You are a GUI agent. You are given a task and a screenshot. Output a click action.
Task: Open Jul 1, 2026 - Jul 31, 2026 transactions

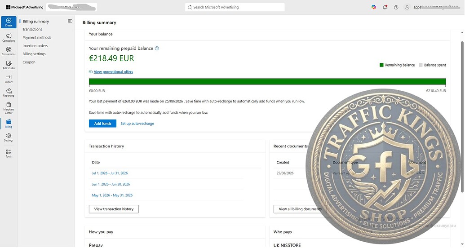[x=110, y=173]
